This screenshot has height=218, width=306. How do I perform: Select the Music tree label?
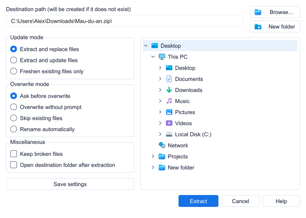point(182,101)
